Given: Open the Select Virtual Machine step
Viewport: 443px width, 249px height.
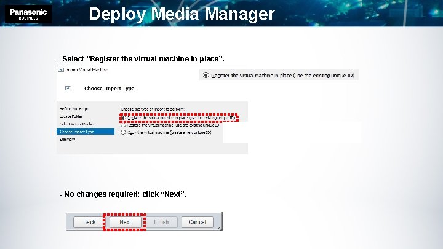Looking at the screenshot, I should pos(78,124).
